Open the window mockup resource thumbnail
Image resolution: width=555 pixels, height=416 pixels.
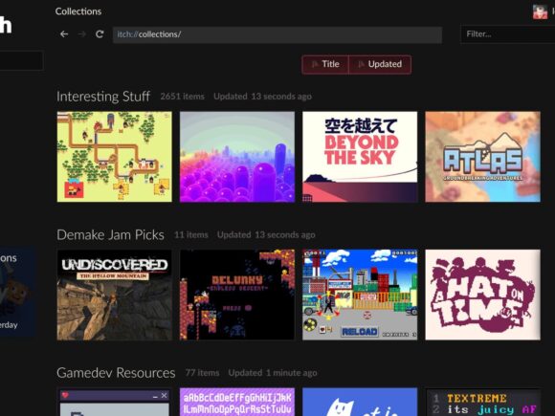click(115, 403)
